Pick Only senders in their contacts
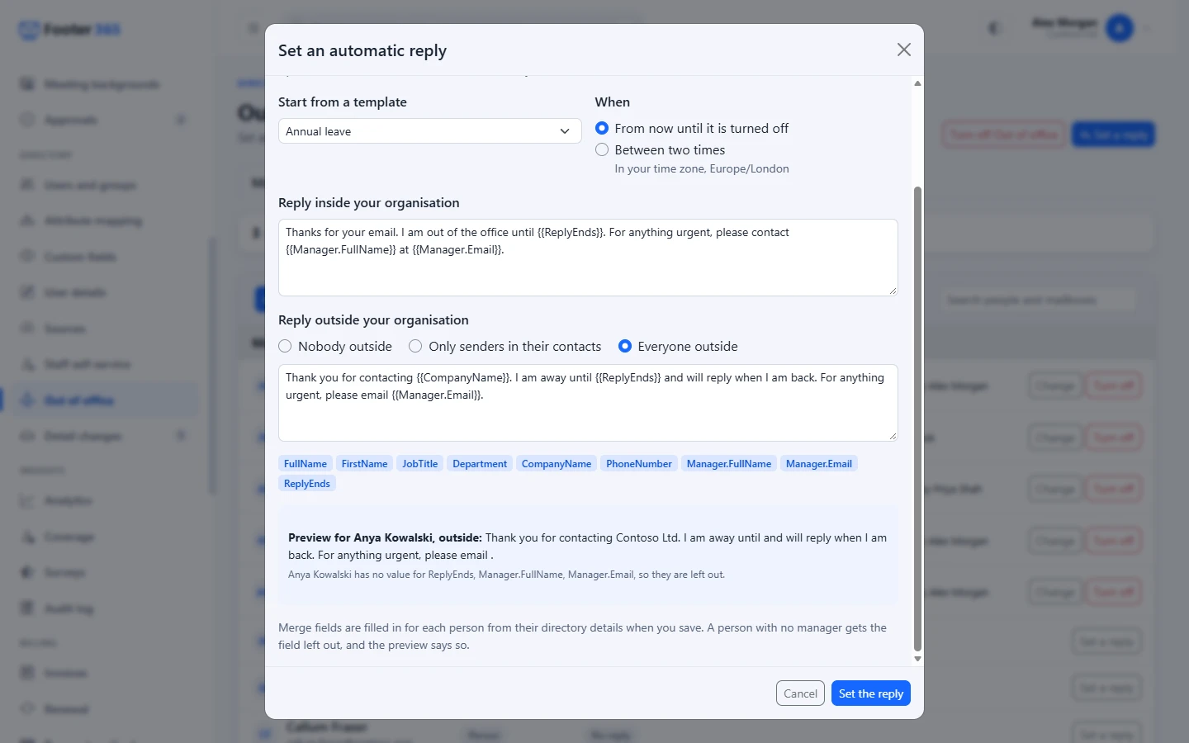 coord(415,346)
